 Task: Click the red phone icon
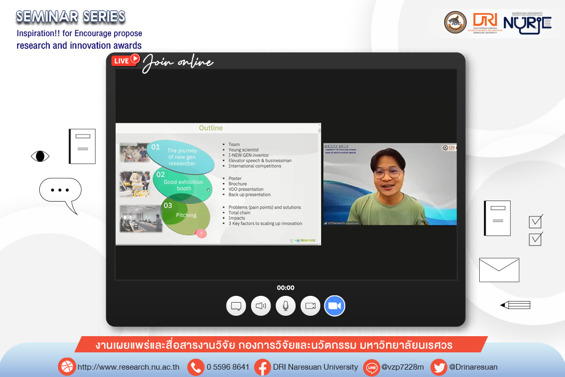(196, 367)
